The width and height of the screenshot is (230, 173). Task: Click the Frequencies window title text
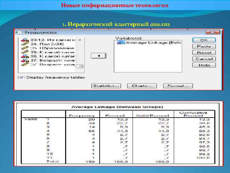(41, 32)
